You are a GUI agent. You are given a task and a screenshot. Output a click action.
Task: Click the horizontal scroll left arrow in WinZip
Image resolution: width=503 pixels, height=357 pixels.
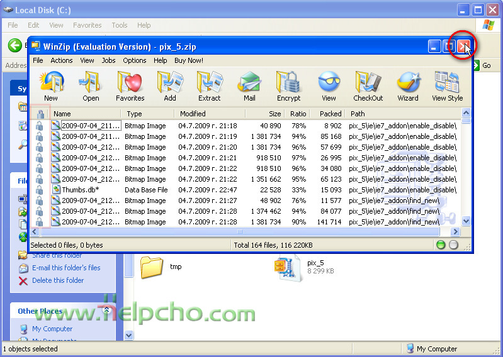(x=35, y=231)
